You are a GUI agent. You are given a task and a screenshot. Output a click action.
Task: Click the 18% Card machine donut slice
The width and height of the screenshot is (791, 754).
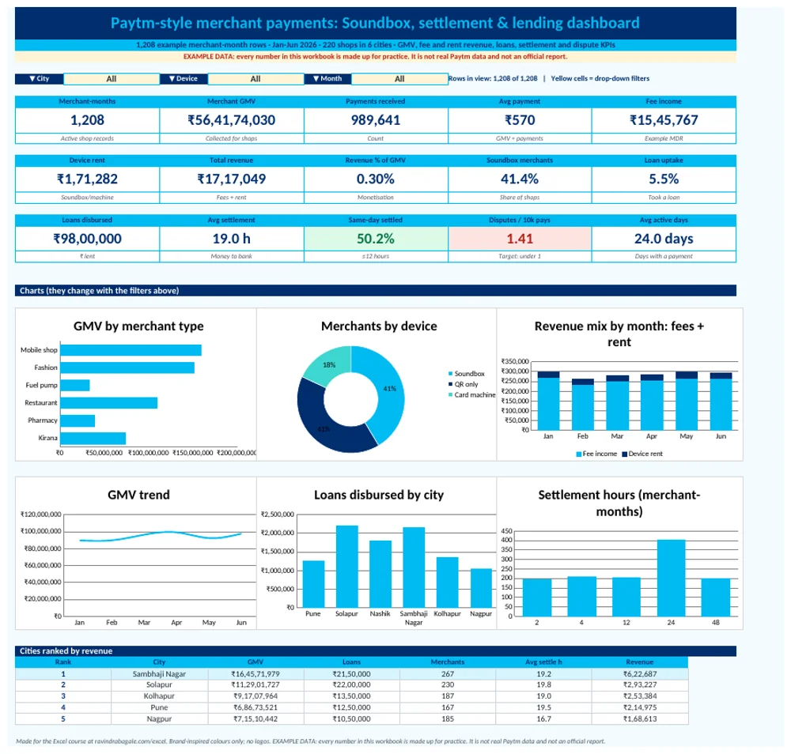331,364
